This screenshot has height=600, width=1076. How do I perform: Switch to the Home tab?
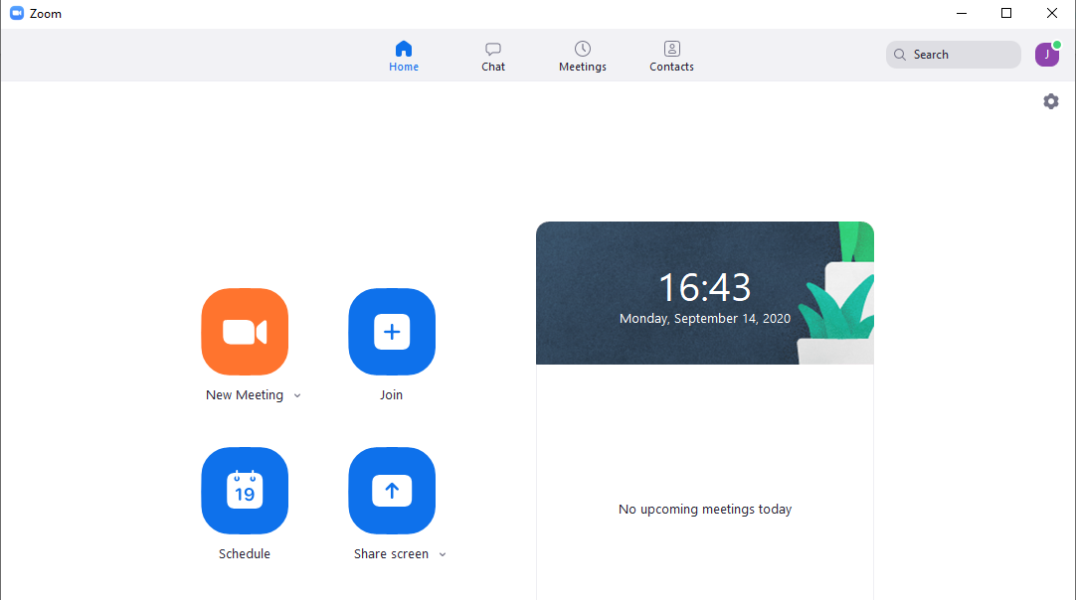click(404, 57)
